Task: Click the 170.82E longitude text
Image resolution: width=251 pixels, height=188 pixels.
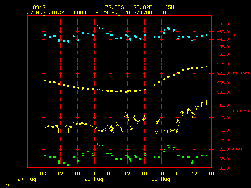Action: click(x=141, y=7)
